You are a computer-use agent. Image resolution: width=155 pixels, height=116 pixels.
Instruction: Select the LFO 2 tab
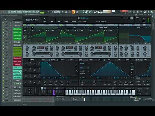pyautogui.click(x=90, y=60)
